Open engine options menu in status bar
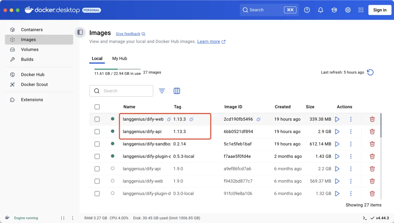This screenshot has width=394, height=223. coord(73,218)
